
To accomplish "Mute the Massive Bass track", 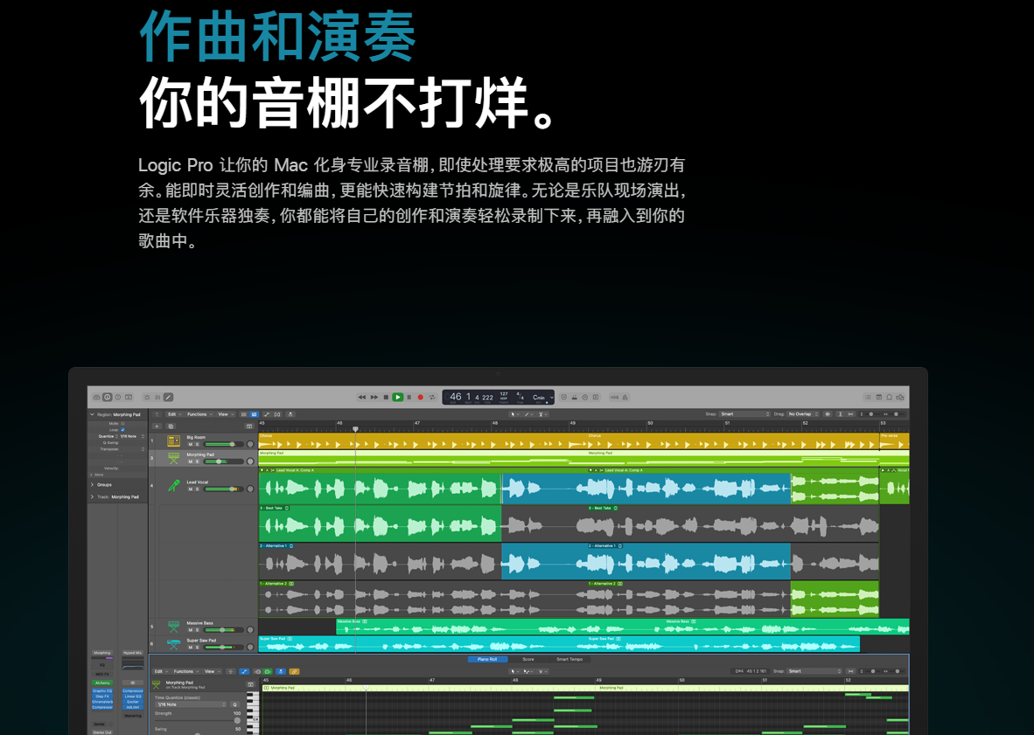I will 191,630.
